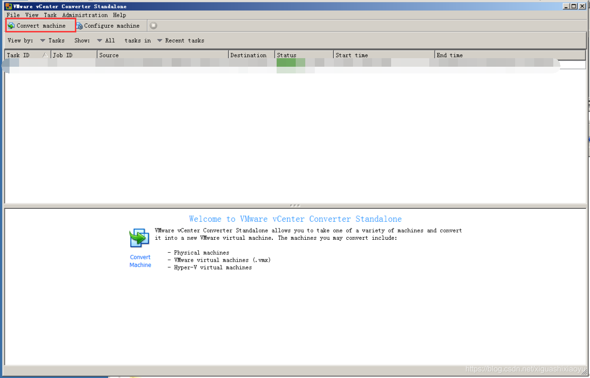
Task: Open the File menu
Action: click(13, 15)
